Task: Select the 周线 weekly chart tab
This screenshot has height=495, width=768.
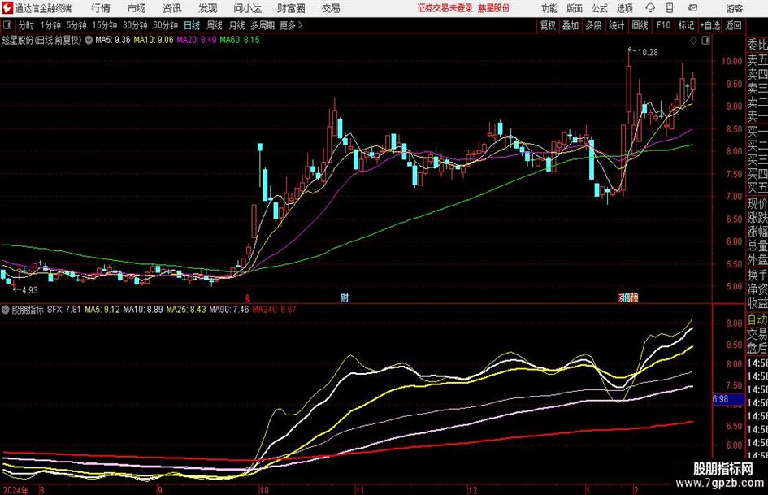Action: click(215, 25)
